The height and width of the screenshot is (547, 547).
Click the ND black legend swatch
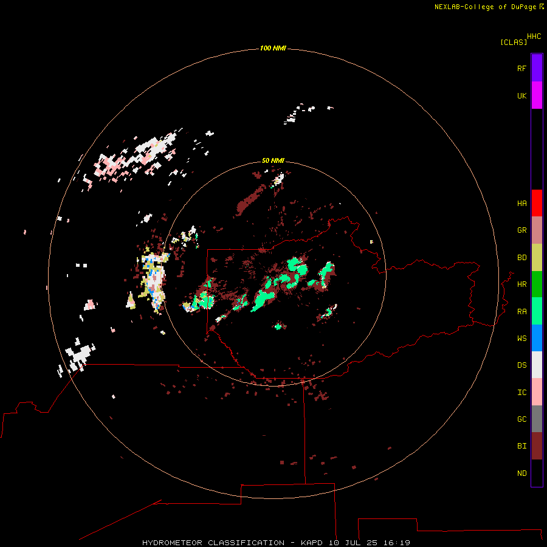[537, 473]
